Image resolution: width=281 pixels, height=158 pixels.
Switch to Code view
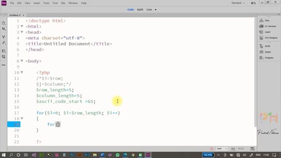click(x=130, y=10)
